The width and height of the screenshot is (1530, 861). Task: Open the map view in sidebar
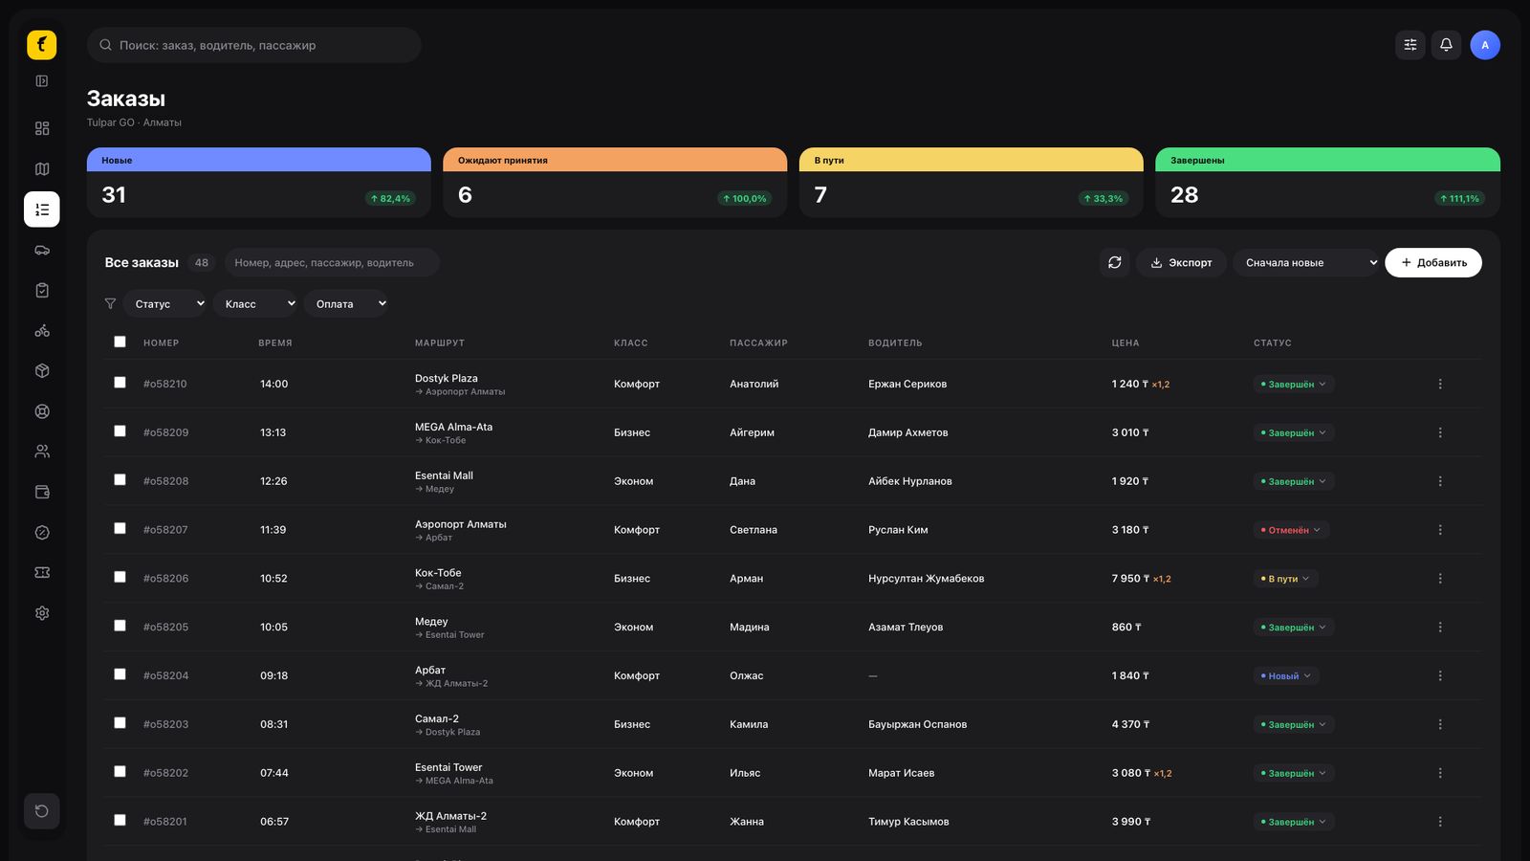click(x=42, y=169)
